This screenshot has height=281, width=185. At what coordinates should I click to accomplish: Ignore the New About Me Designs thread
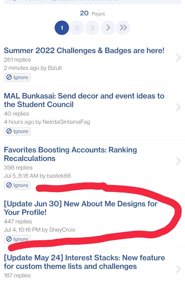point(17,239)
